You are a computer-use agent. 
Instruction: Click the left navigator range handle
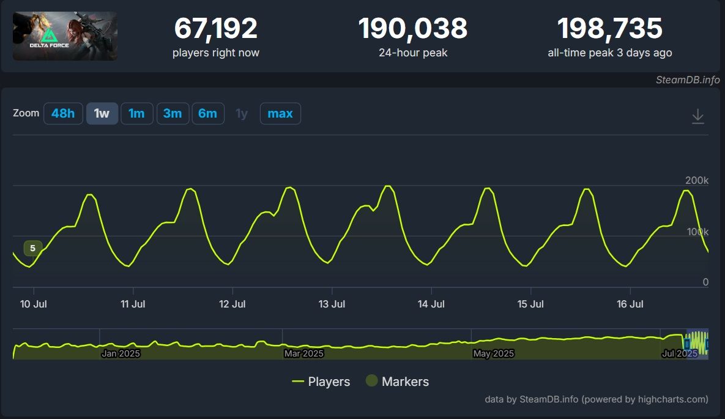tap(688, 344)
